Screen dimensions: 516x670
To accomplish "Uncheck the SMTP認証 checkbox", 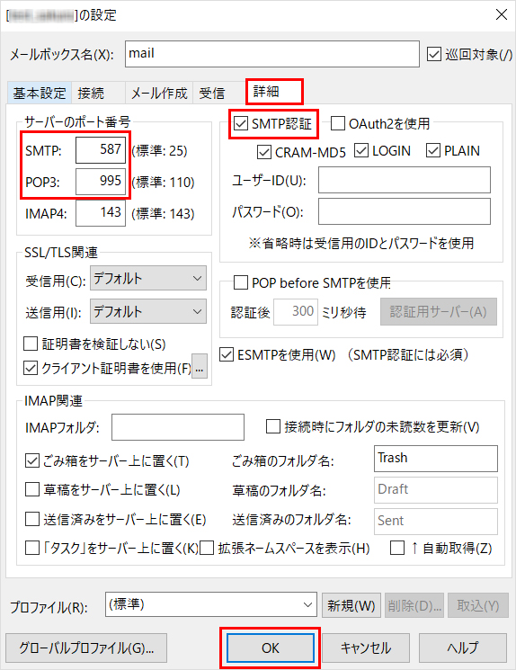I will coord(241,123).
